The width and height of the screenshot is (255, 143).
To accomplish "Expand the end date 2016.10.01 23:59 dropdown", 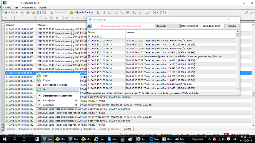I will tap(222, 26).
